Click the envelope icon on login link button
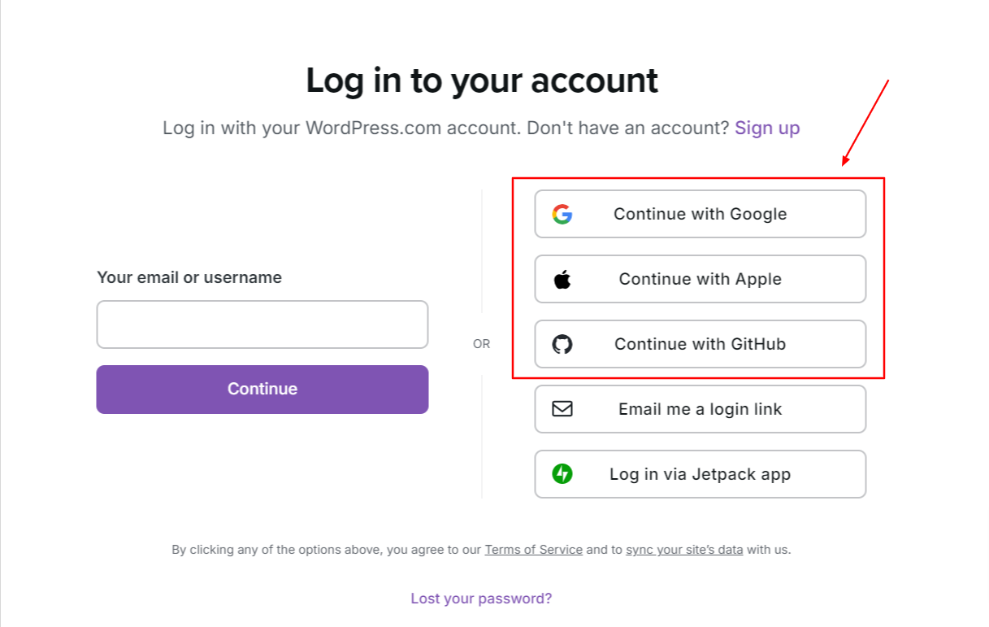The height and width of the screenshot is (627, 989). (562, 409)
